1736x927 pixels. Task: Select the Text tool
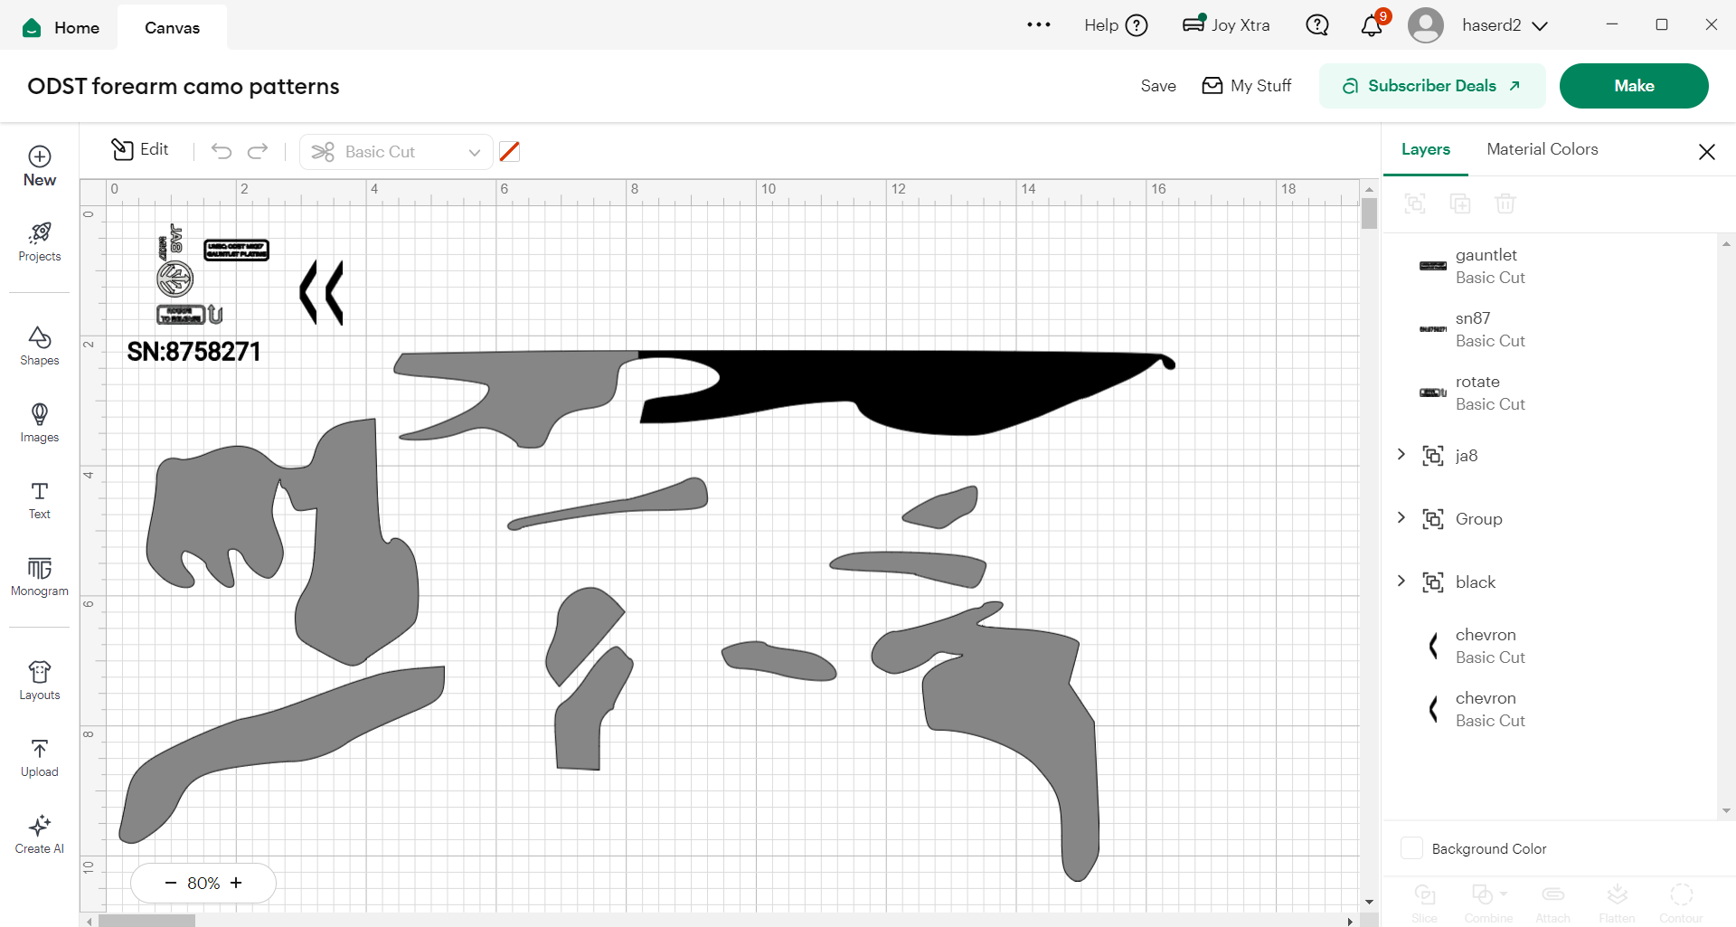(40, 500)
